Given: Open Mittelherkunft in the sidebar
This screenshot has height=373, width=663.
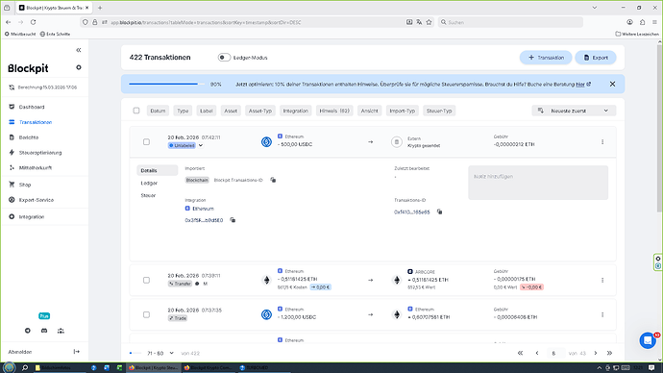Looking at the screenshot, I should (x=36, y=168).
